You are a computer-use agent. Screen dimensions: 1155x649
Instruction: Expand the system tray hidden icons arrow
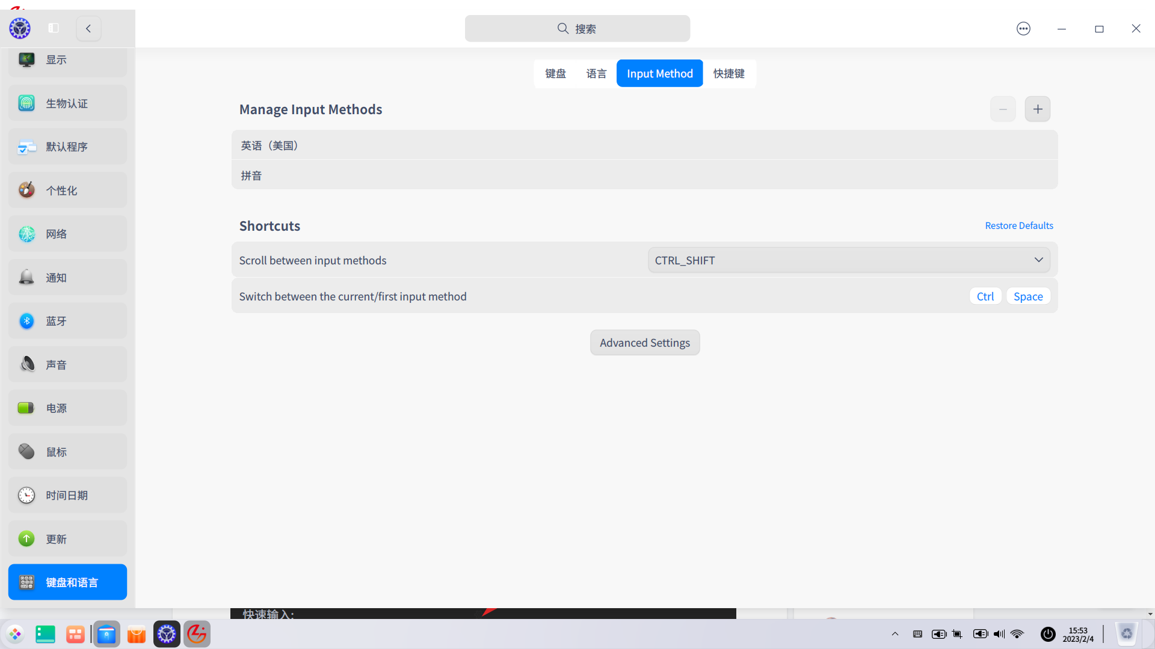(895, 634)
